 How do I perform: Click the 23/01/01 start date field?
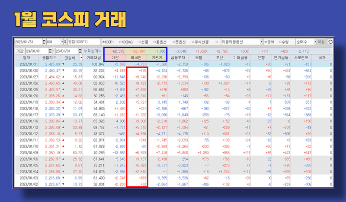pos(37,51)
